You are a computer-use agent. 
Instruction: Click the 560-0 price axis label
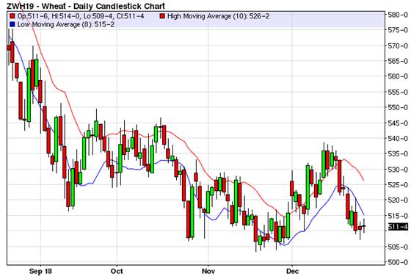coord(398,76)
